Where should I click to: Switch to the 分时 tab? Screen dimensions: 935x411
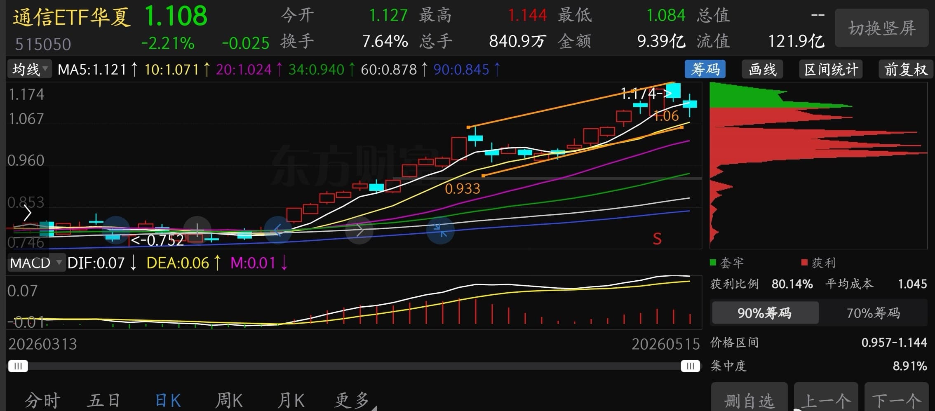(42, 400)
